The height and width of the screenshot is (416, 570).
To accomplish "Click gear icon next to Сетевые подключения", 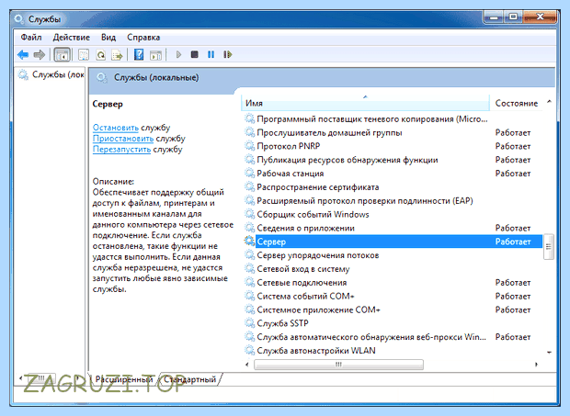I will click(249, 282).
